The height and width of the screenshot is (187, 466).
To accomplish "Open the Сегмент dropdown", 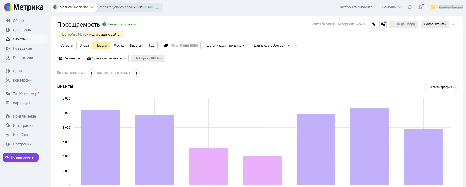I will pyautogui.click(x=70, y=58).
